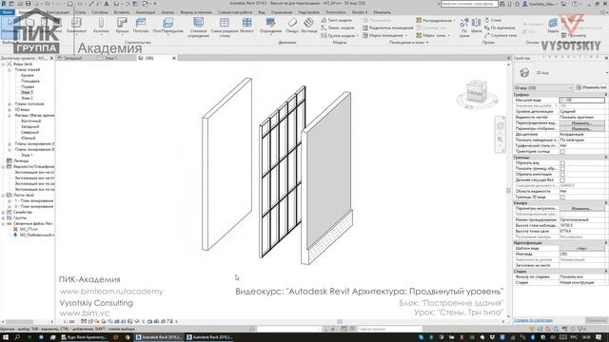Toggle Crop Region Visible checkbox
This screenshot has width=609, height=342.
tap(562, 169)
